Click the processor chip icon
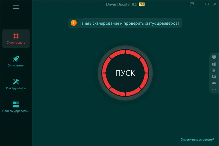219x146 pixels. 214,70
